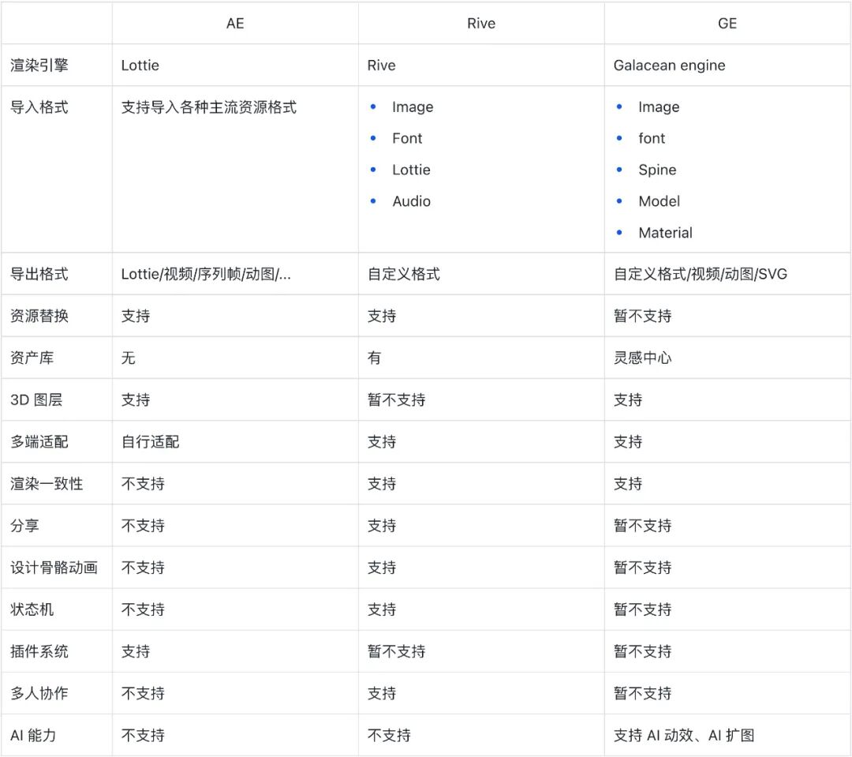Click "Image" bullet in the Rive column
The width and height of the screenshot is (852, 757).
[x=413, y=107]
